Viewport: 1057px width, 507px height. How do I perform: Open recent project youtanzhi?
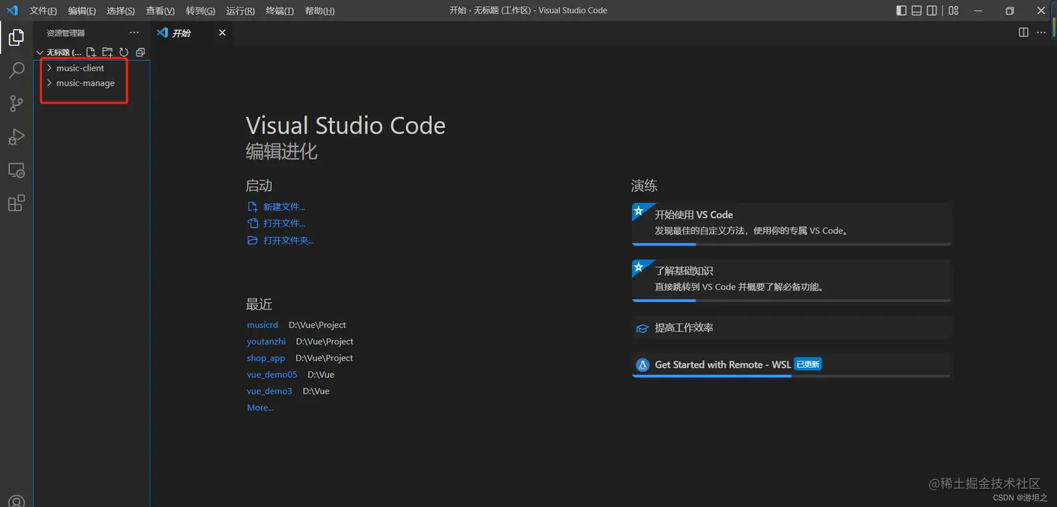(266, 341)
